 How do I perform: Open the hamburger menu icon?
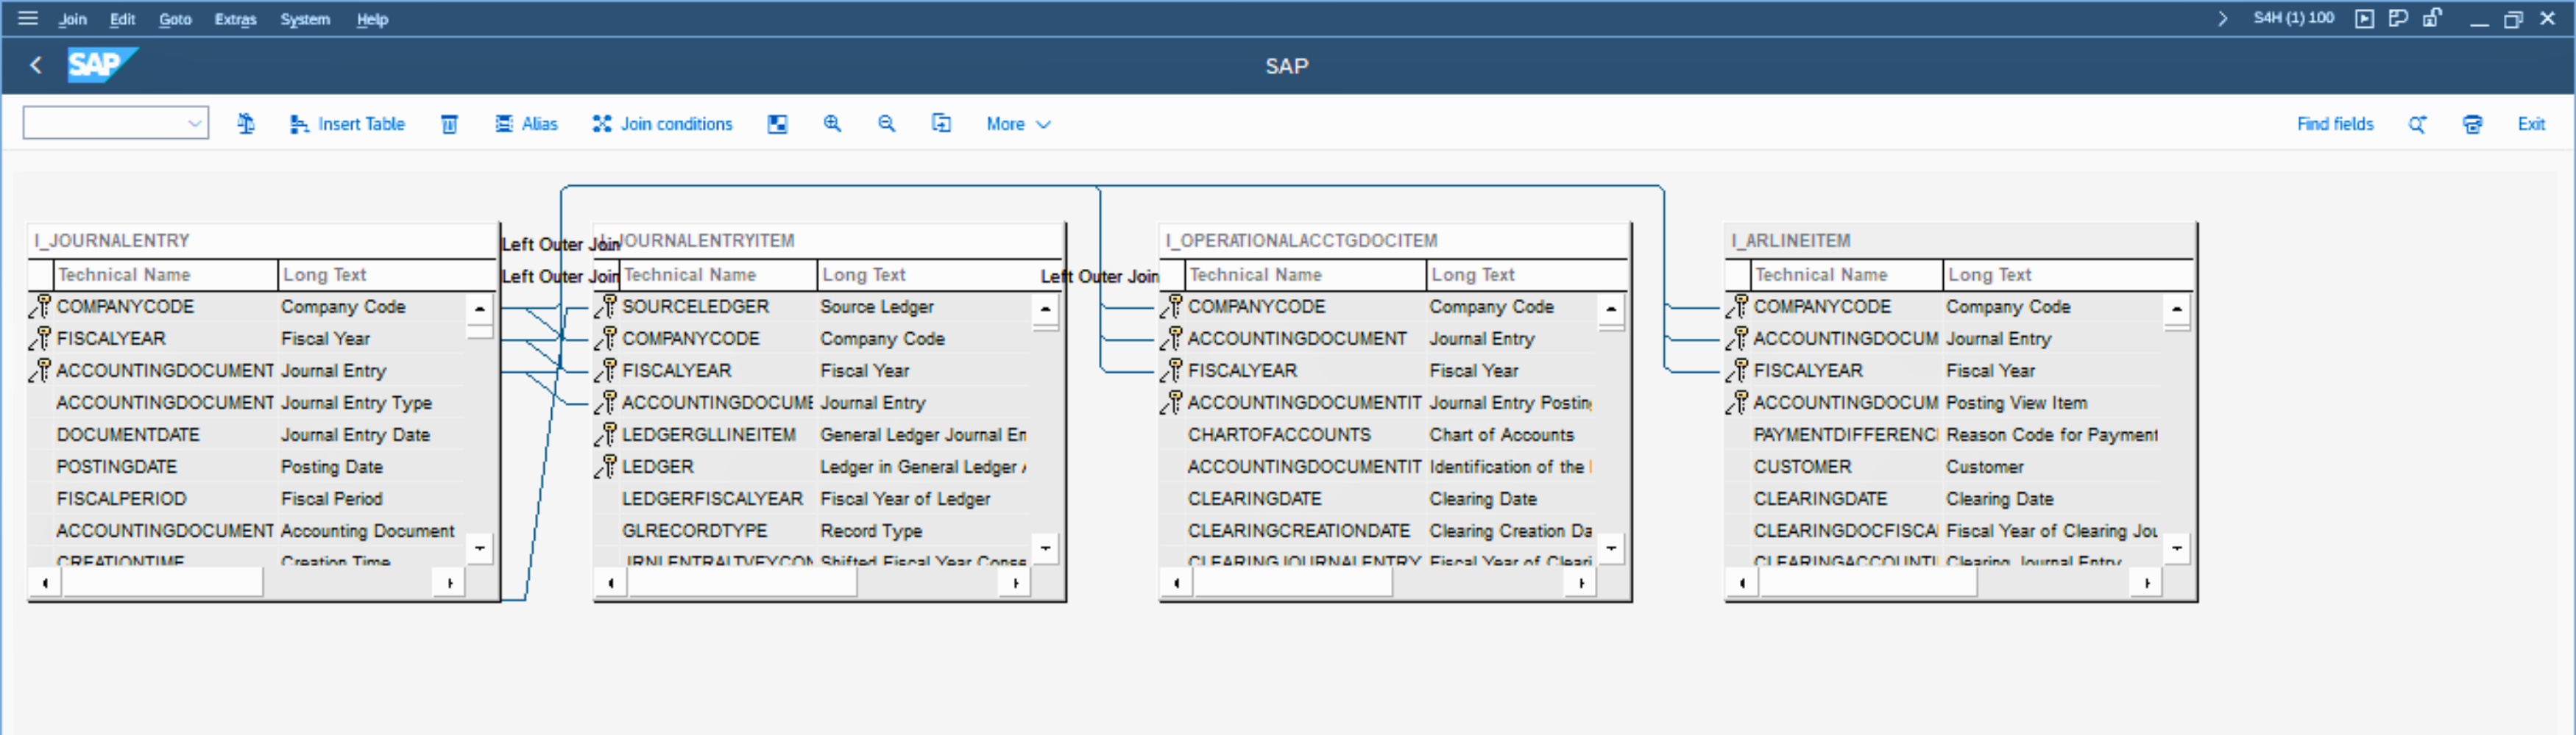pos(28,18)
